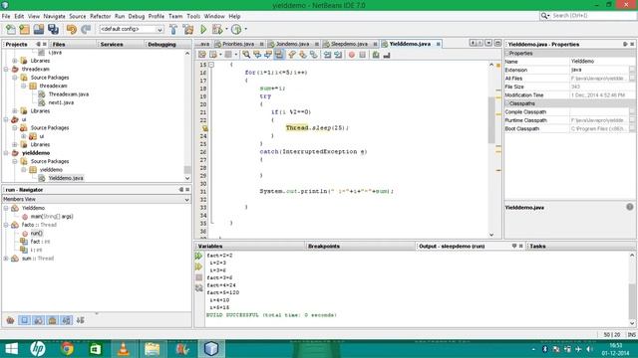The height and width of the screenshot is (358, 638).
Task: Click the Stop icon in Output panel
Action: tap(198, 277)
